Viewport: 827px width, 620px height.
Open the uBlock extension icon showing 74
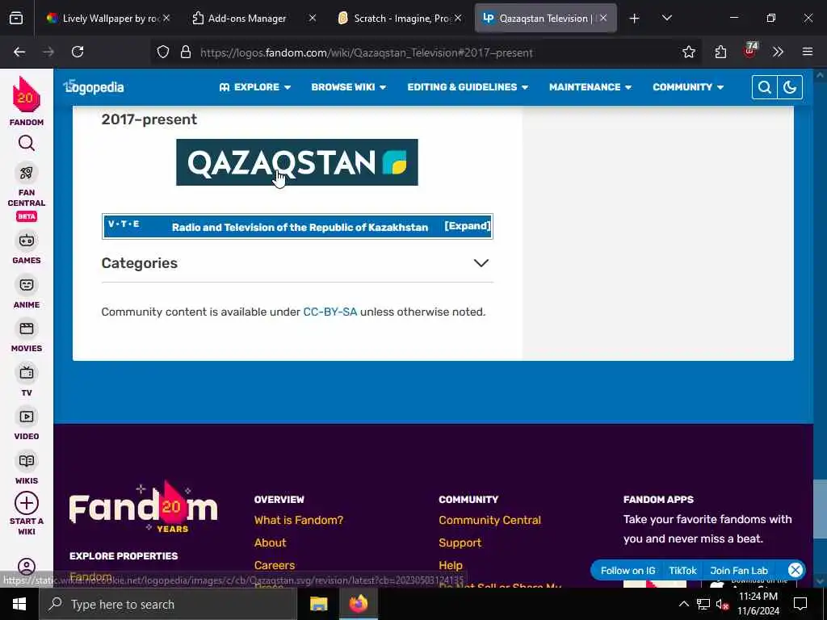750,51
